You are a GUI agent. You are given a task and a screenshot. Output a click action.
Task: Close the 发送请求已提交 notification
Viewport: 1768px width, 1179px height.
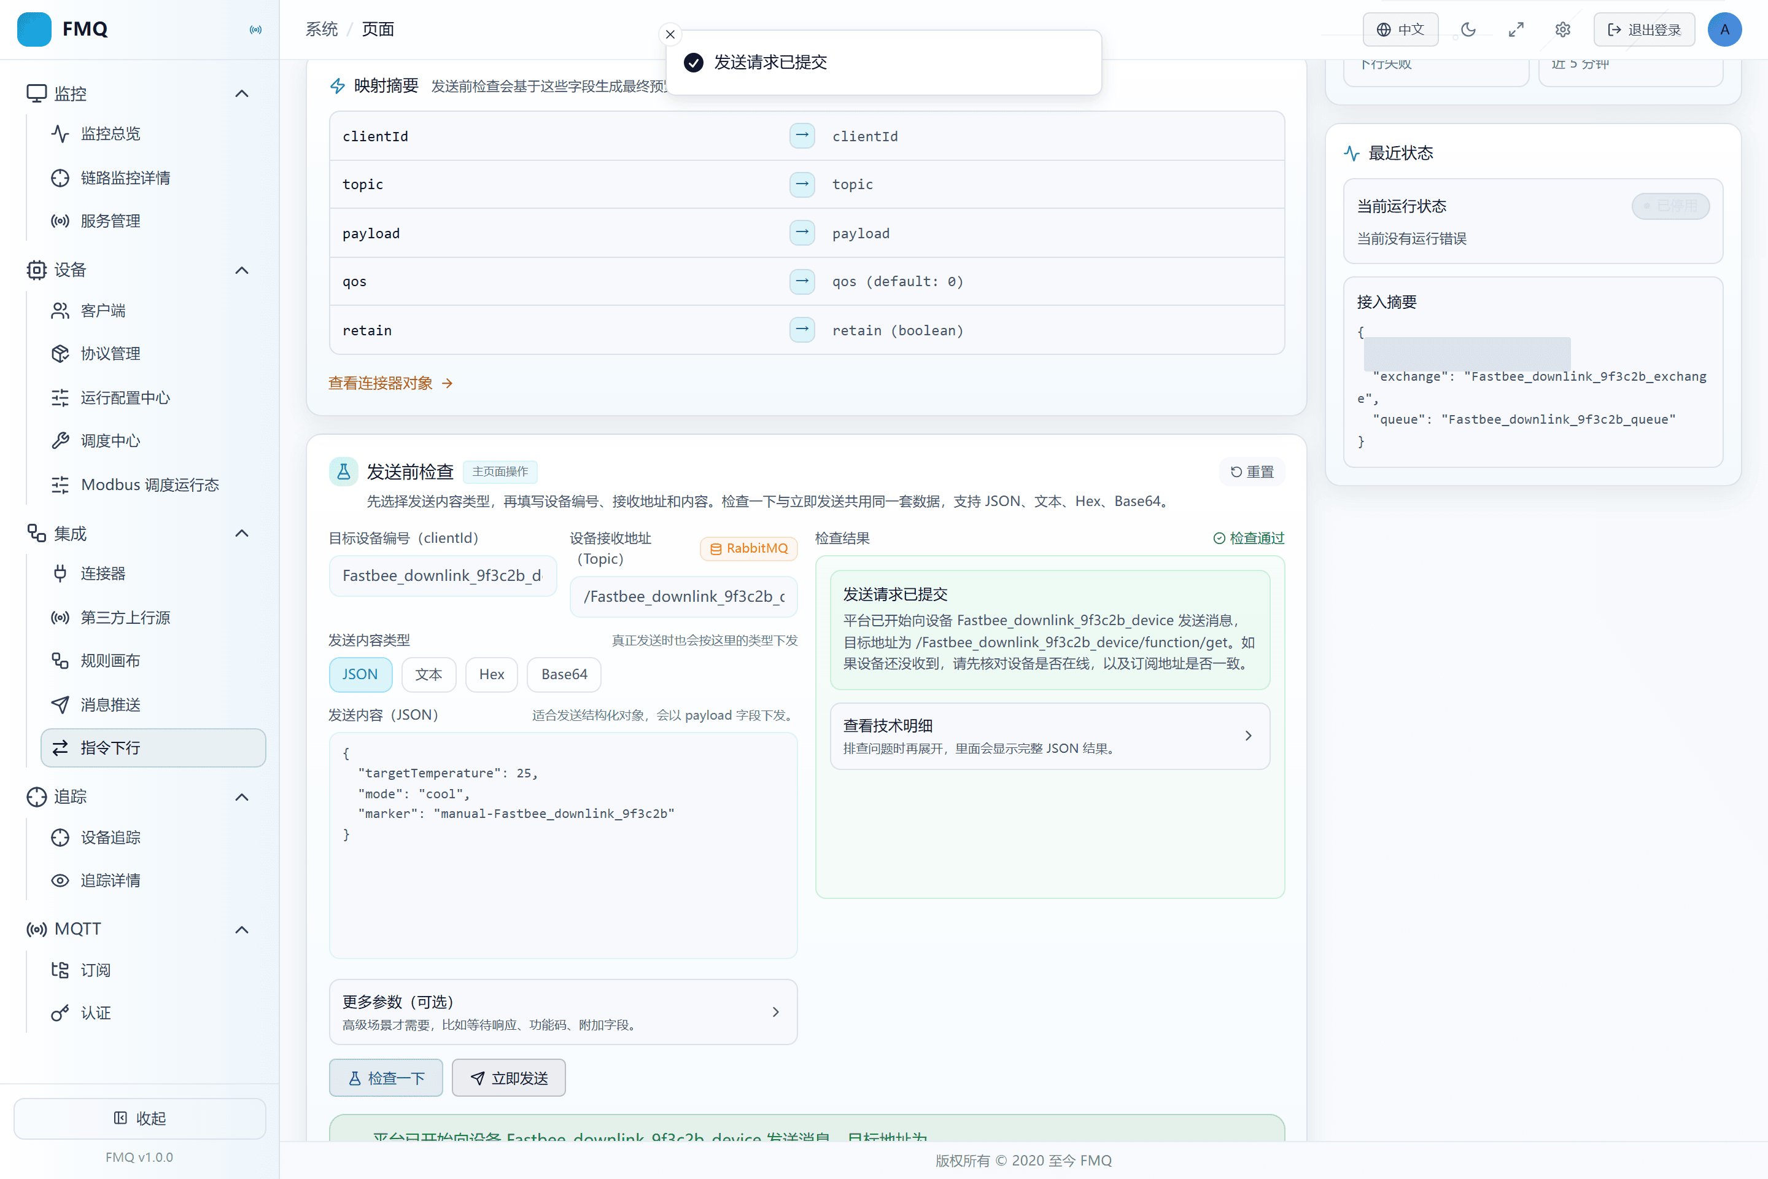(670, 34)
